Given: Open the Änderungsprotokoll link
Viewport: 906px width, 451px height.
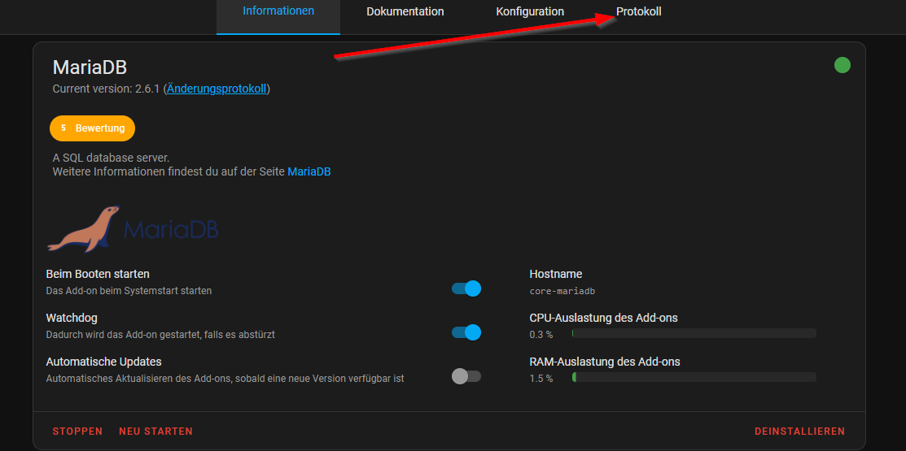Looking at the screenshot, I should coord(217,89).
